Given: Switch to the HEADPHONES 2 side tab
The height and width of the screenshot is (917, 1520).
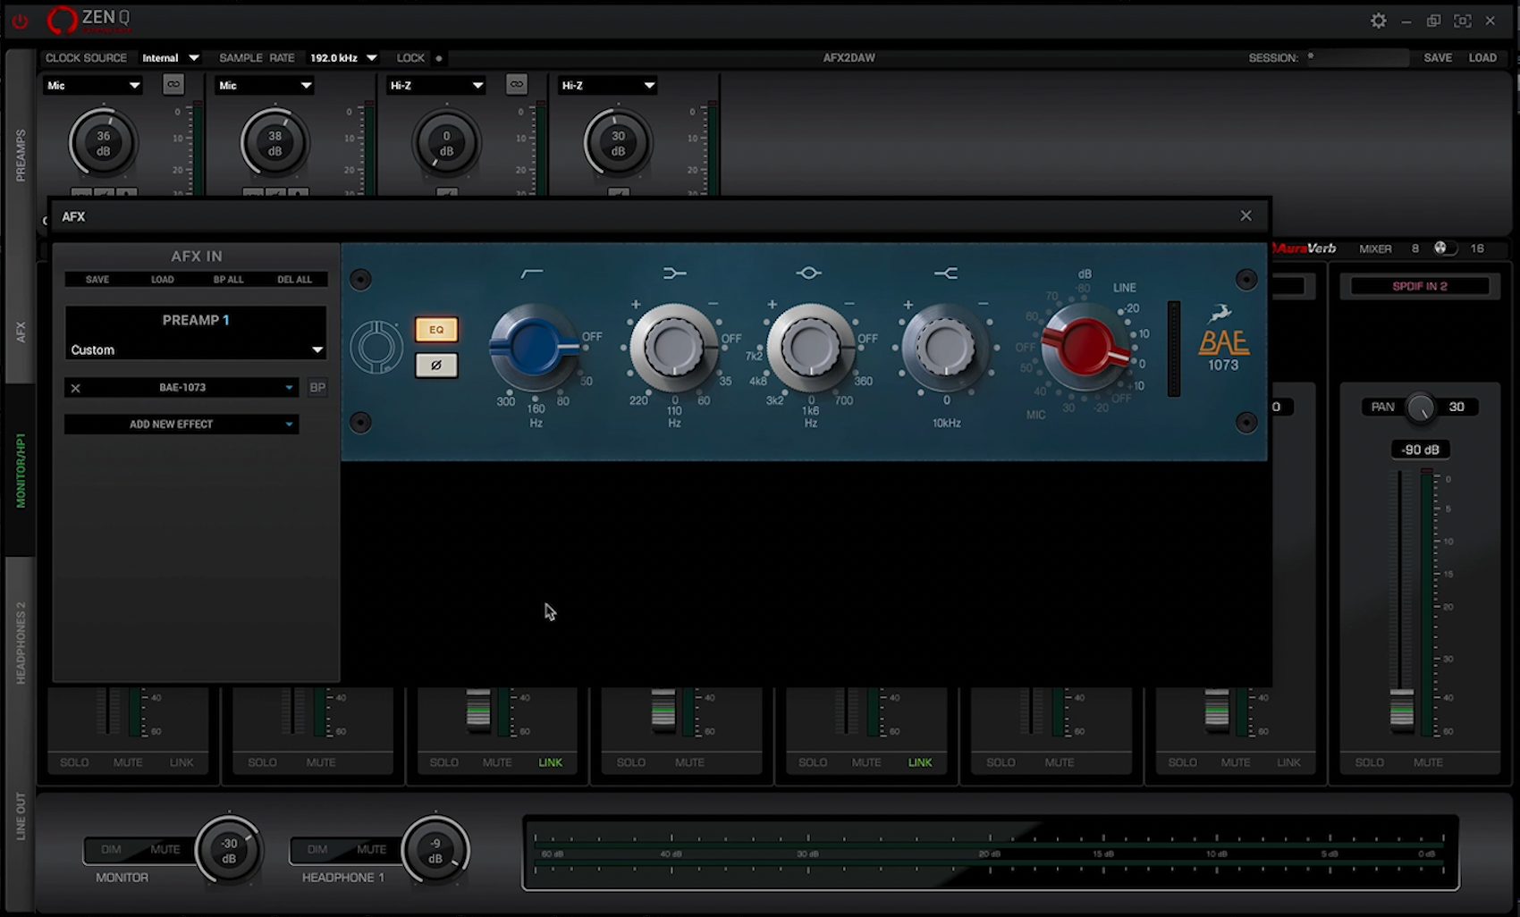Looking at the screenshot, I should 21,644.
